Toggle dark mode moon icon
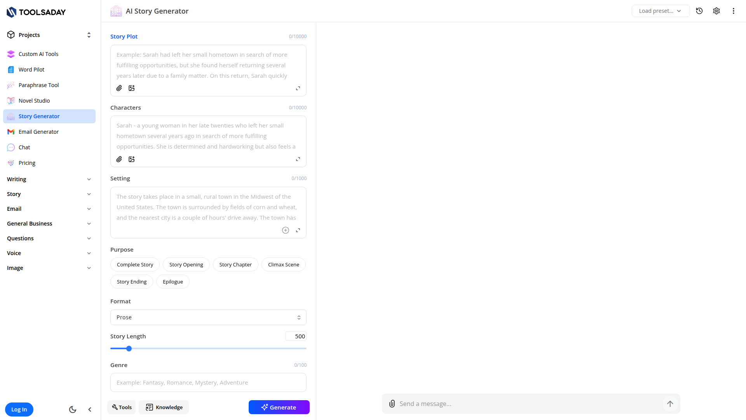 pyautogui.click(x=73, y=409)
